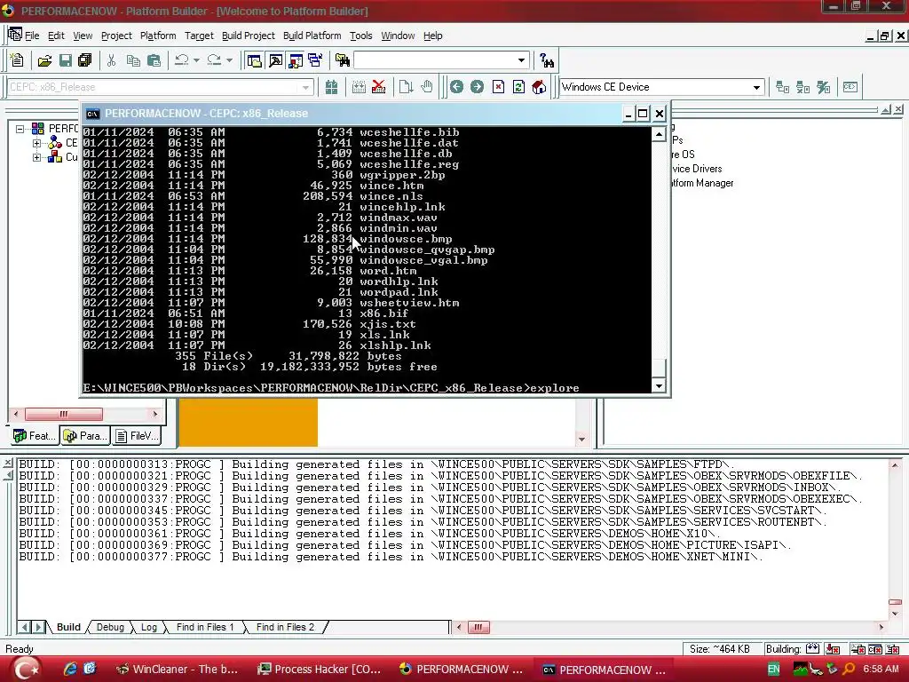The width and height of the screenshot is (909, 682).
Task: Click the Device Drivers link in welcome page
Action: pyautogui.click(x=697, y=169)
